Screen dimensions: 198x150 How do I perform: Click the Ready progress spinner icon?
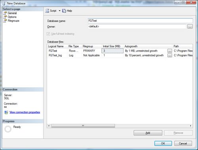click(x=8, y=129)
